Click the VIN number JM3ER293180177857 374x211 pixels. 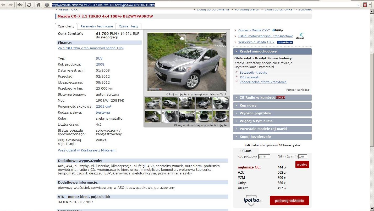tap(75, 202)
